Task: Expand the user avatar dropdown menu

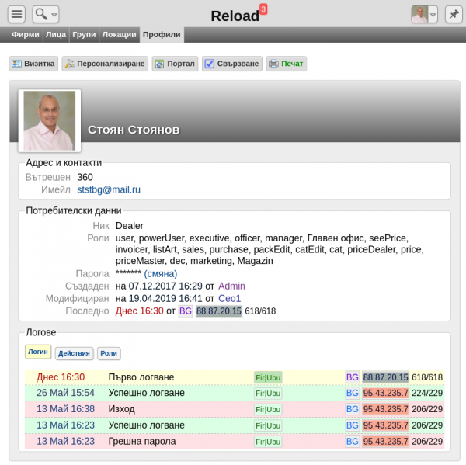Action: (433, 15)
